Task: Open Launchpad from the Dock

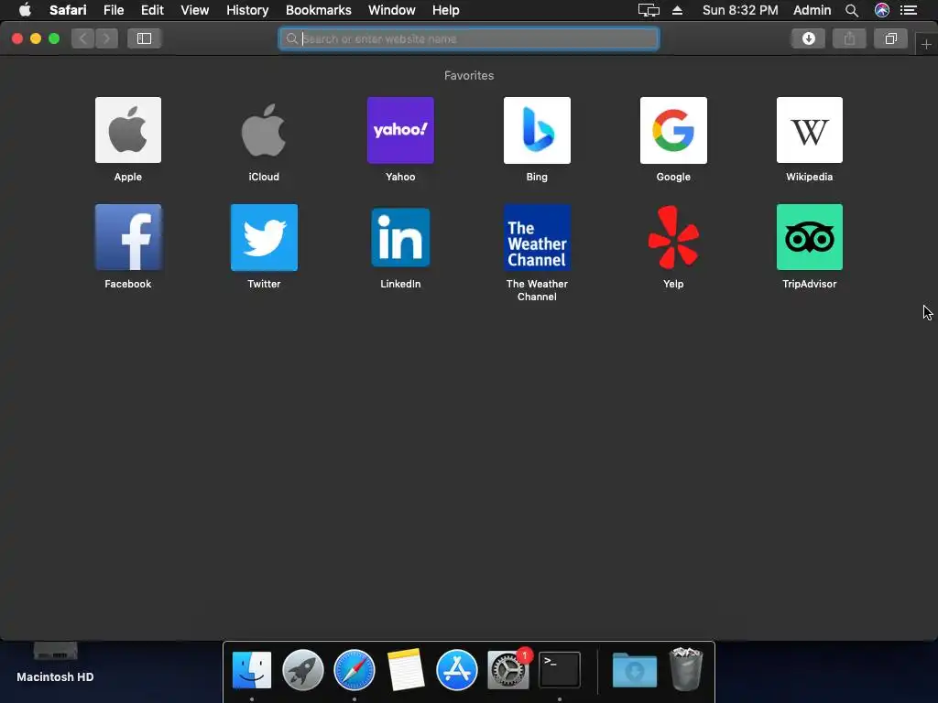Action: 302,669
